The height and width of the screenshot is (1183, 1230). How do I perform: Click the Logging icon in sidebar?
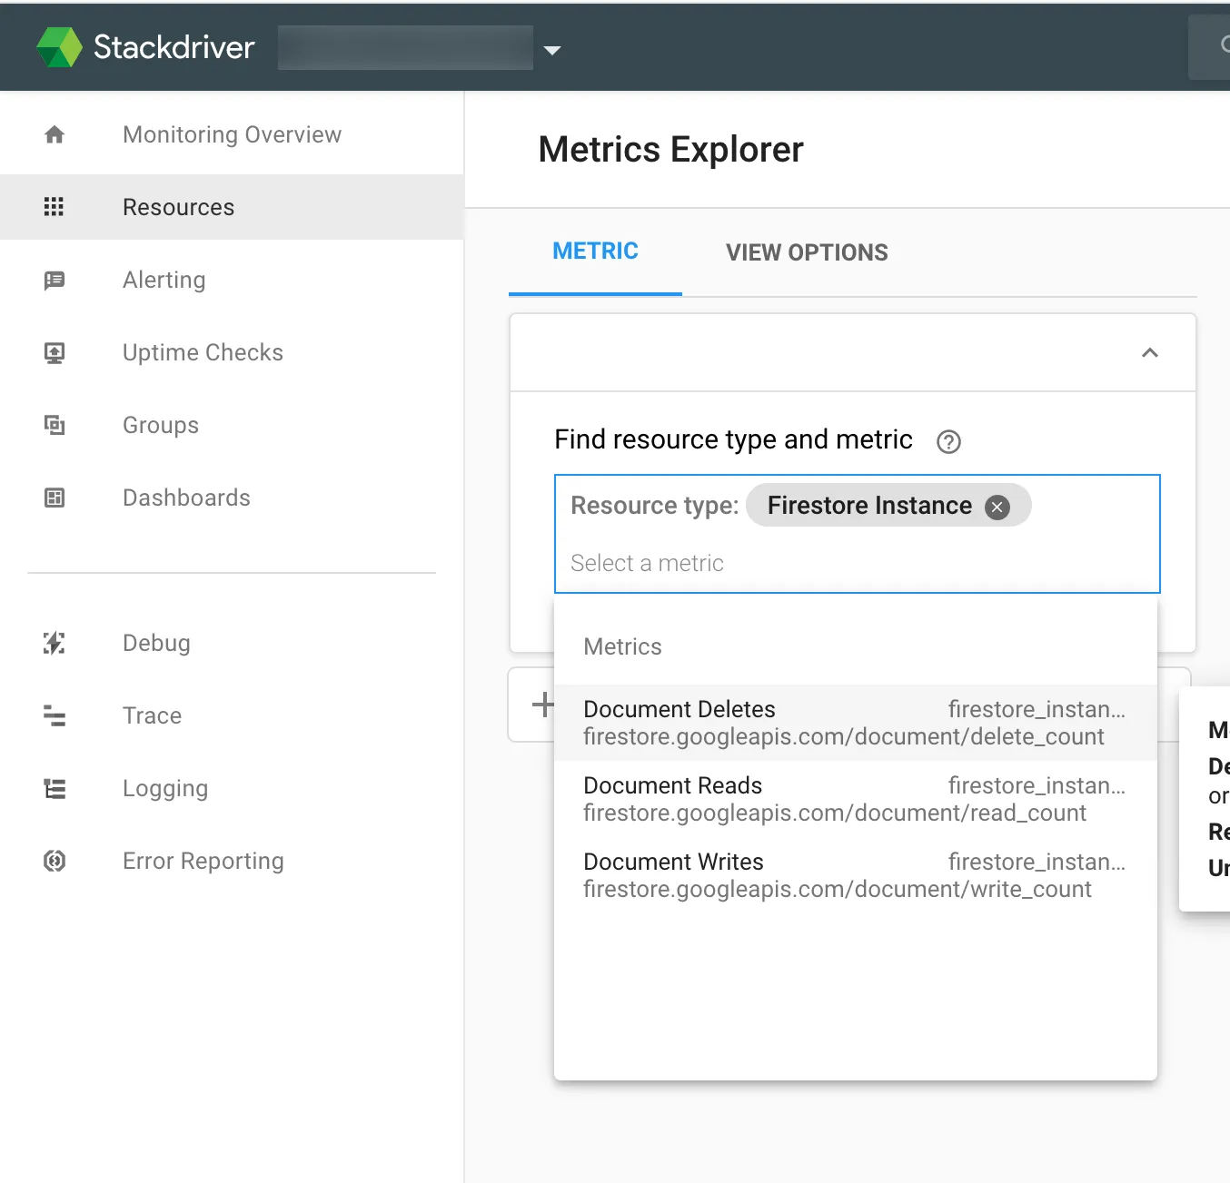tap(55, 789)
